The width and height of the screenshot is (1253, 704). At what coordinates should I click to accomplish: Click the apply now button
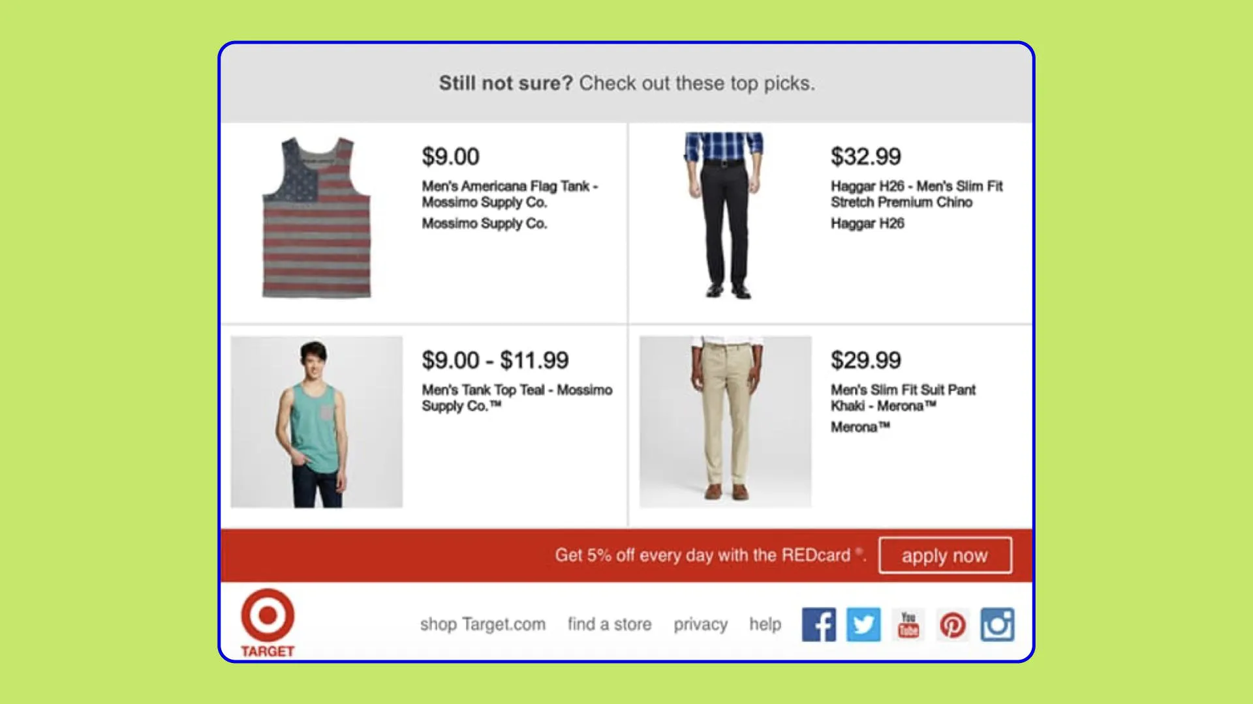(x=945, y=555)
